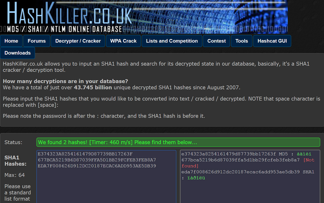Expand the Tools menu
The image size is (324, 203).
pos(242,41)
